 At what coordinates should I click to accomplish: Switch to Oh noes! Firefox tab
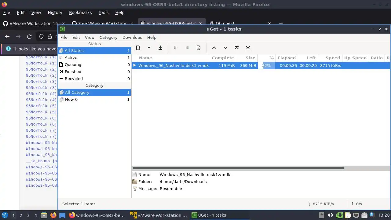[x=240, y=23]
